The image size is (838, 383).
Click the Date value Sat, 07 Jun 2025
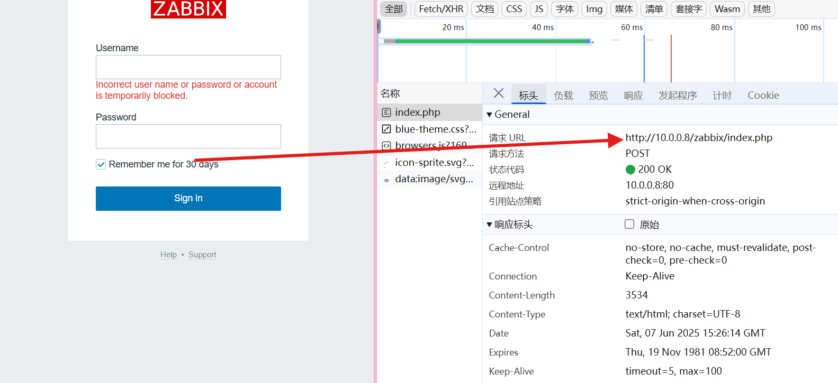[696, 333]
